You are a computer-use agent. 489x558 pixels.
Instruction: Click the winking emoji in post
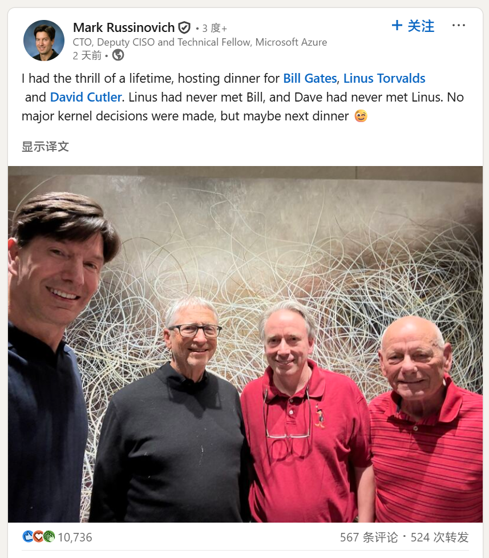[361, 116]
